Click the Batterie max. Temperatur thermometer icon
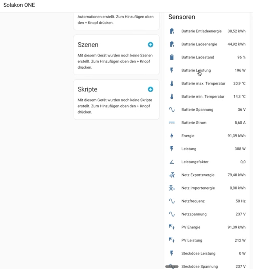The image size is (253, 269). [x=172, y=83]
